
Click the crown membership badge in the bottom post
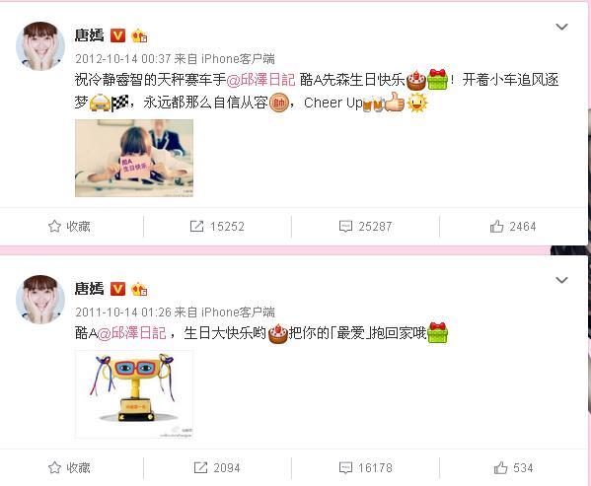139,289
